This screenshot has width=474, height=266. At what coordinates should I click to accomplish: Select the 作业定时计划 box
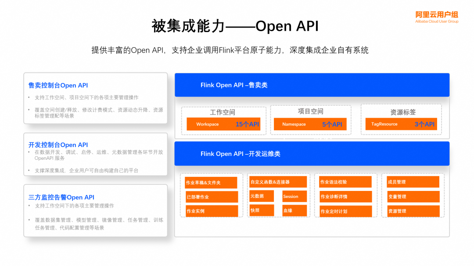pos(345,211)
